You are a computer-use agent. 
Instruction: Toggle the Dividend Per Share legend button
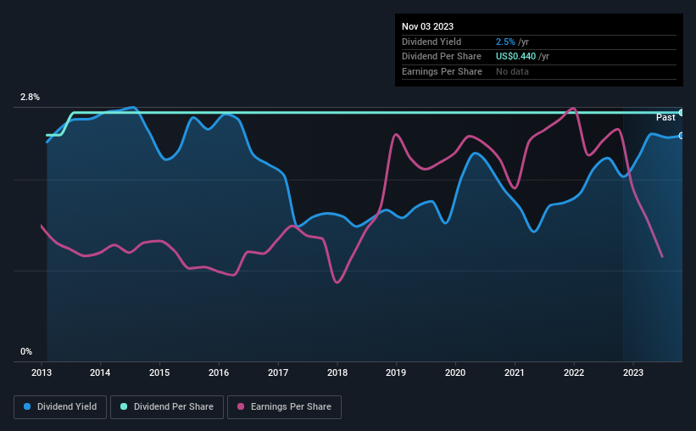[x=167, y=407]
